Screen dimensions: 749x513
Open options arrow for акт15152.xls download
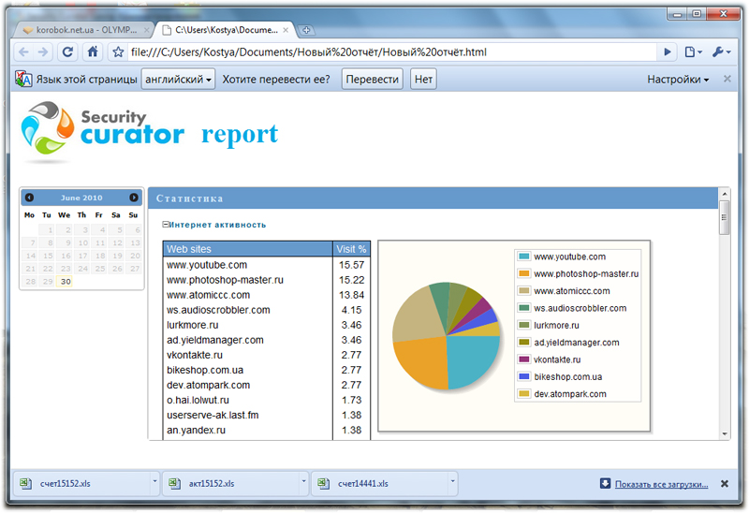coord(303,481)
